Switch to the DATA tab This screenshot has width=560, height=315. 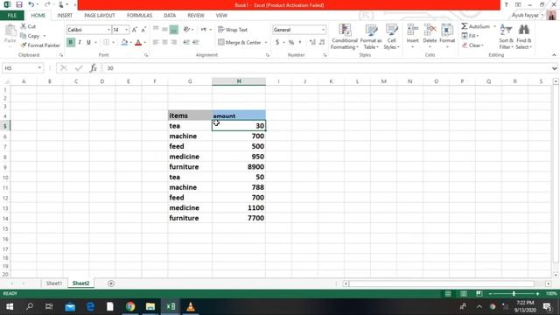pos(170,16)
